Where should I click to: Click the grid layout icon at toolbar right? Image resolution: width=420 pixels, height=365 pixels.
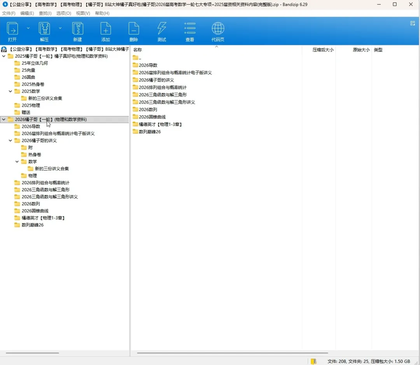[x=413, y=23]
